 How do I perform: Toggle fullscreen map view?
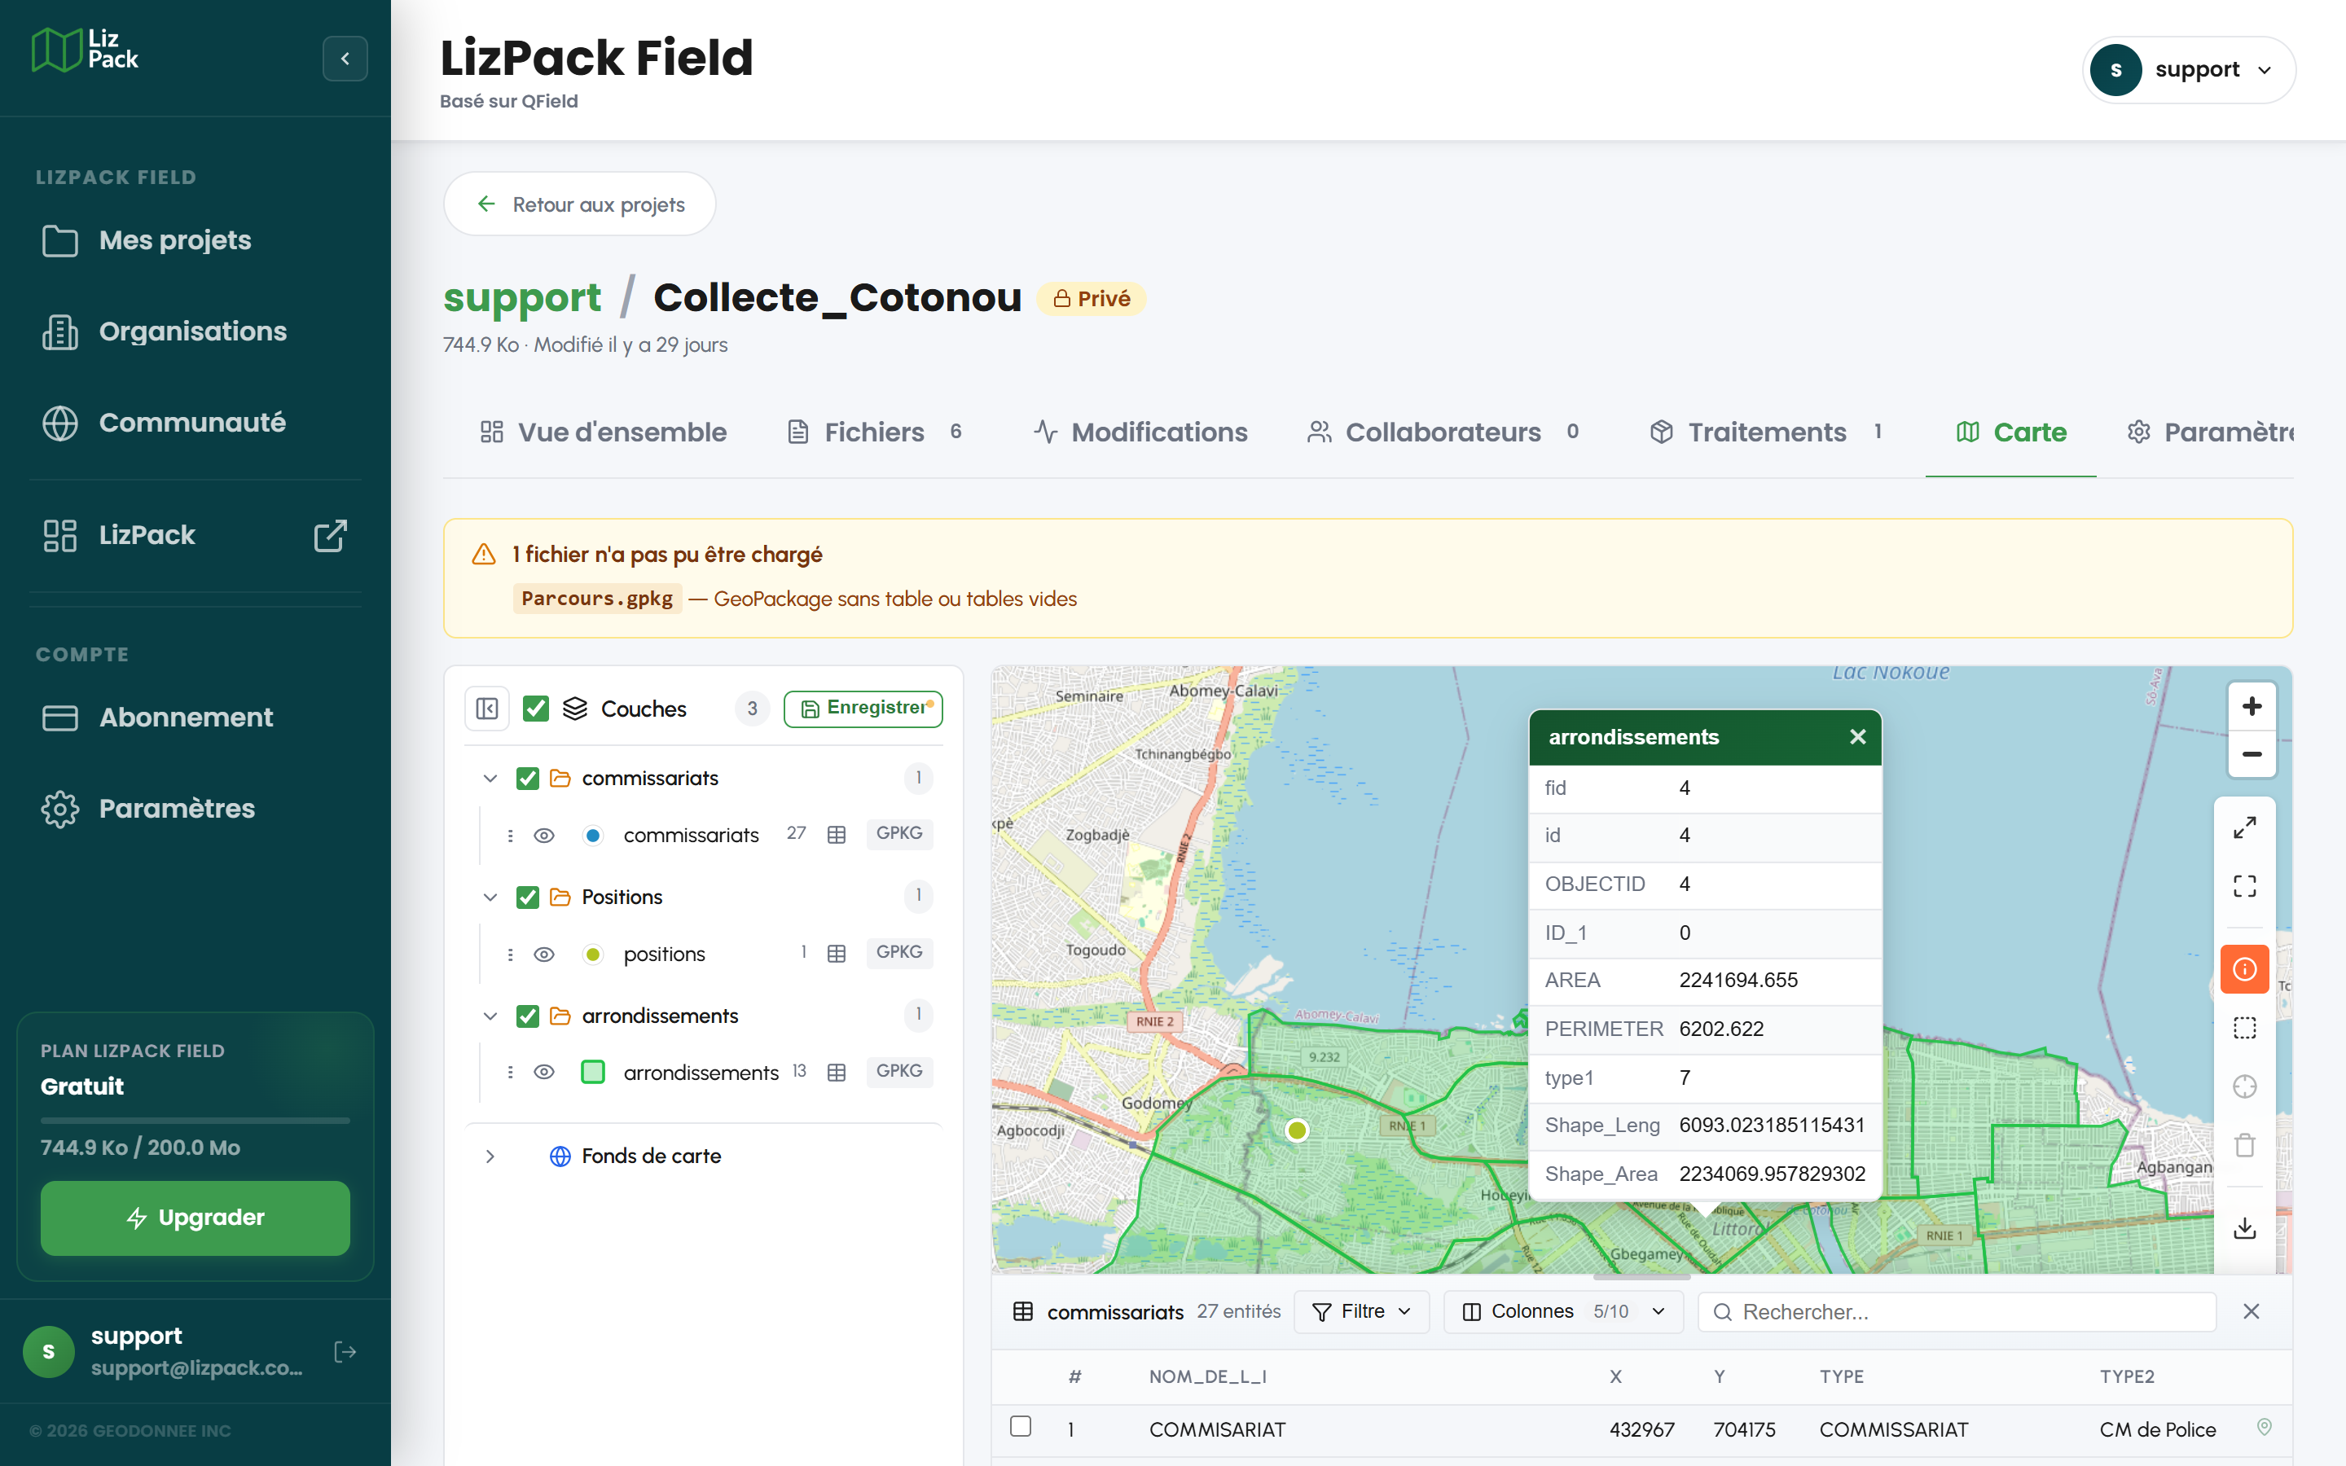[x=2244, y=886]
